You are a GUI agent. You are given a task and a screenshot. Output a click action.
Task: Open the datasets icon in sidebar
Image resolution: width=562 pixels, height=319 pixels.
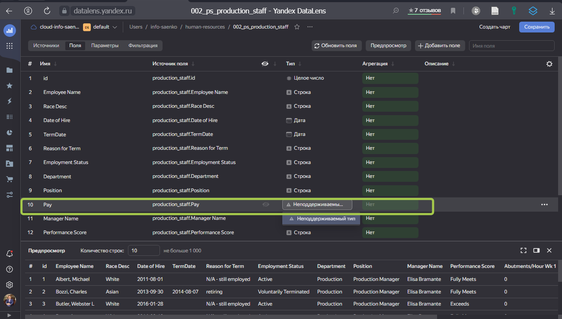tap(9, 117)
